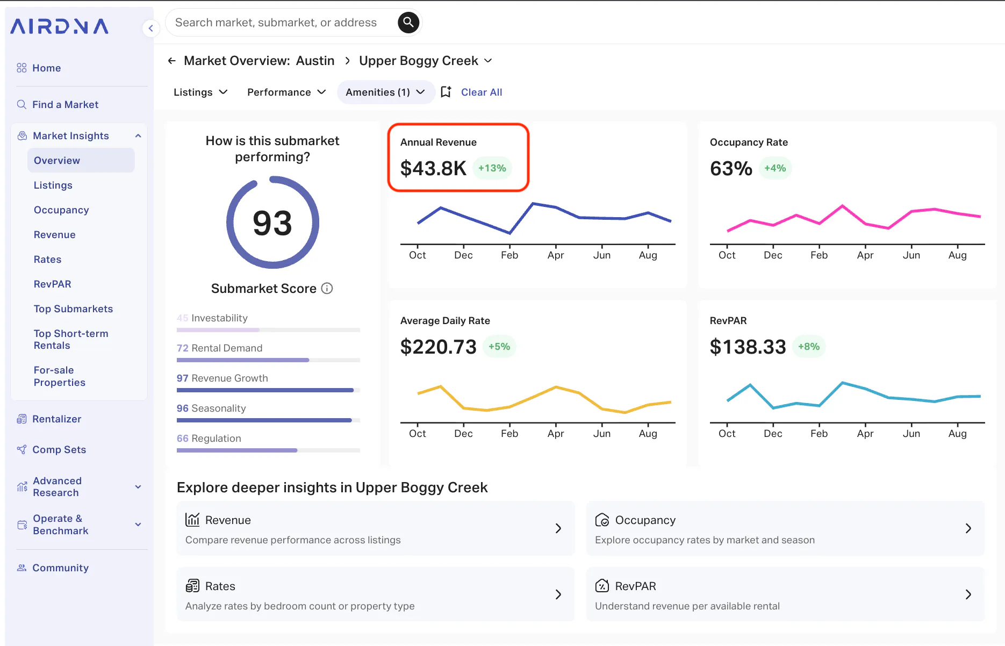Click the Regulation score bar
Image resolution: width=1005 pixels, height=646 pixels.
pos(268,450)
